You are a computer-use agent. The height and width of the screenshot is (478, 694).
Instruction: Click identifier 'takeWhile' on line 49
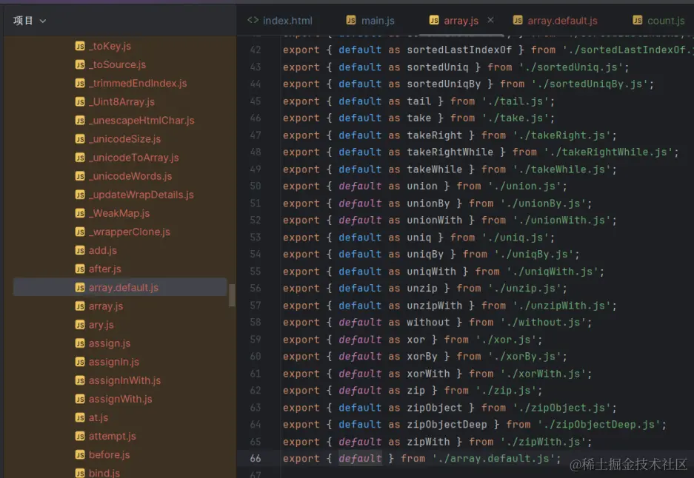pos(434,169)
